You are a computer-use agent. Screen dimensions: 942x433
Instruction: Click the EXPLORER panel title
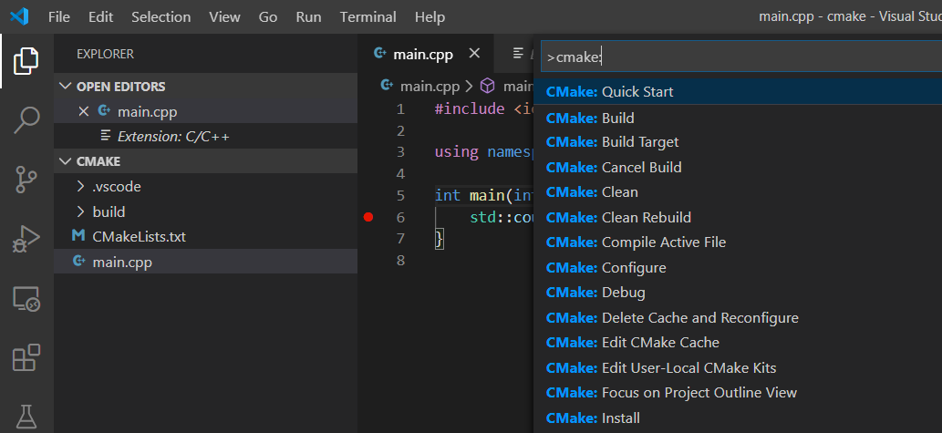coord(105,54)
